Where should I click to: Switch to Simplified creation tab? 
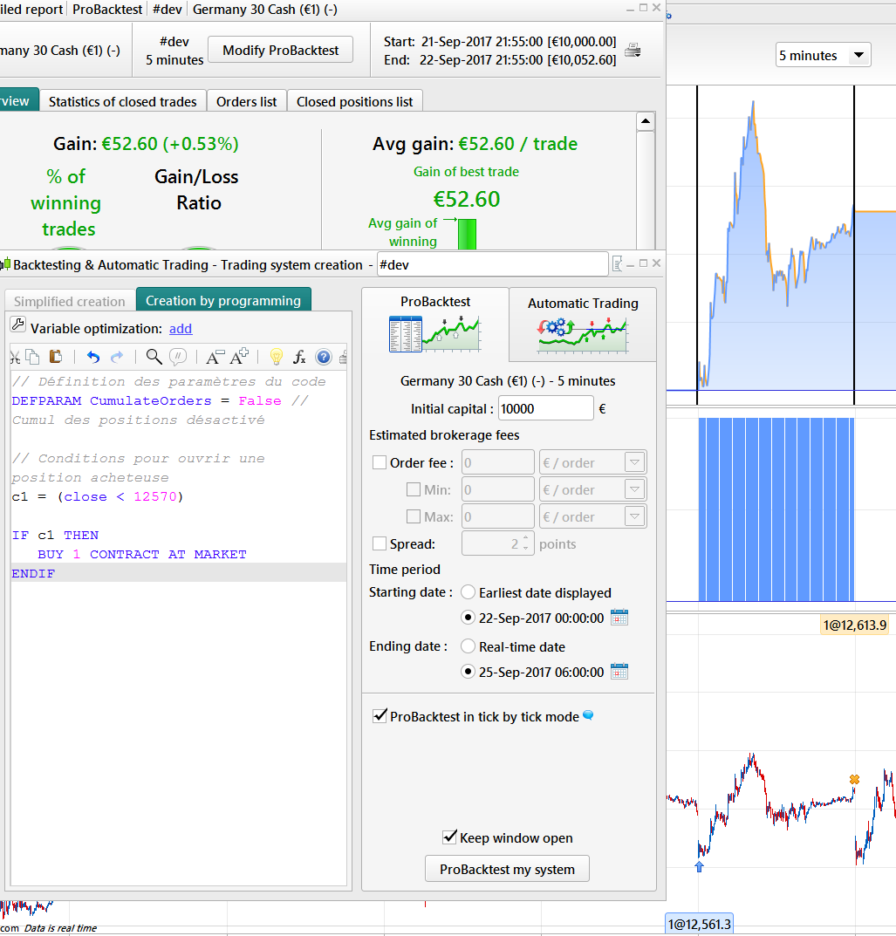pos(69,302)
